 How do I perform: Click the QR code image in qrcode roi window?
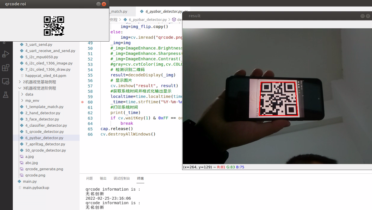(x=54, y=26)
